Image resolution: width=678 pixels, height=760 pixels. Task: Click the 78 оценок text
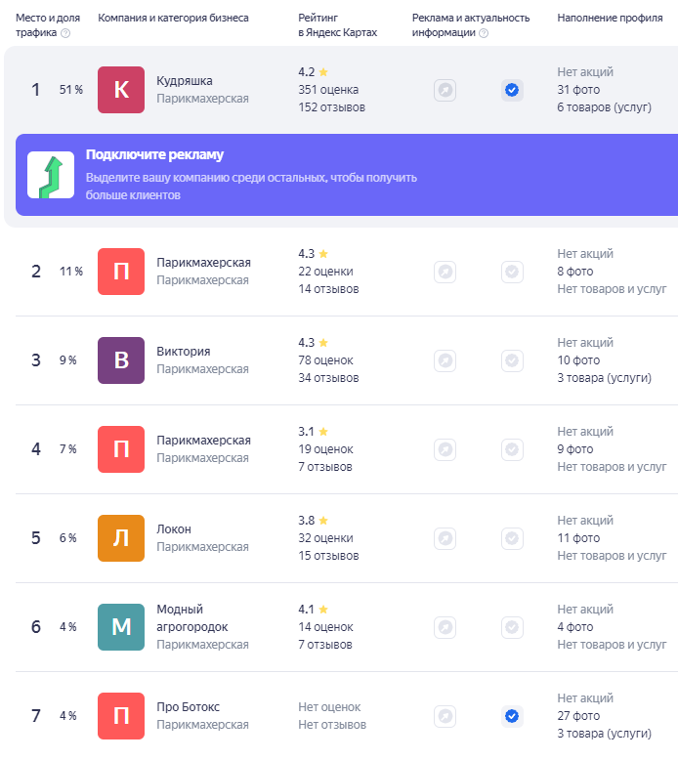(325, 360)
